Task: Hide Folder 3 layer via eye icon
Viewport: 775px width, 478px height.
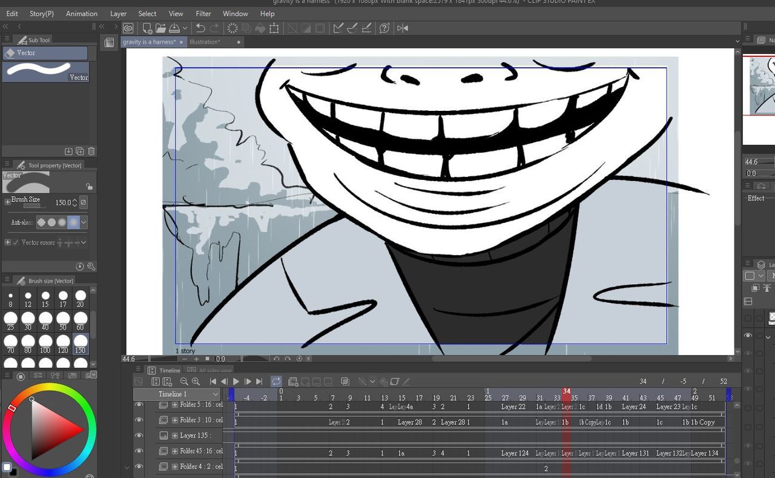Action: point(139,420)
